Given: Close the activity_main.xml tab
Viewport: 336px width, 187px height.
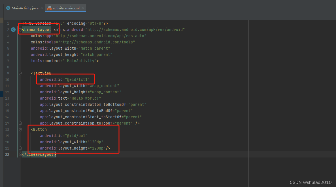Looking at the screenshot, I should tap(82, 8).
